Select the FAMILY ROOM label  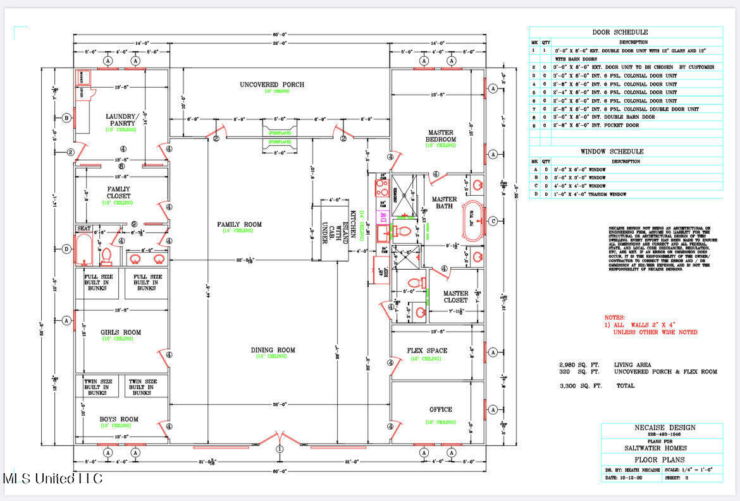coord(239,224)
